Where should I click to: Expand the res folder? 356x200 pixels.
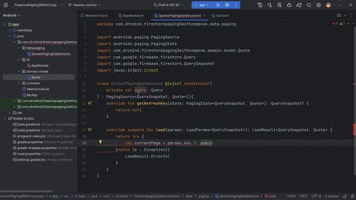(9, 113)
